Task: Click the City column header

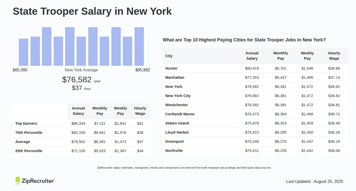Action: point(169,56)
